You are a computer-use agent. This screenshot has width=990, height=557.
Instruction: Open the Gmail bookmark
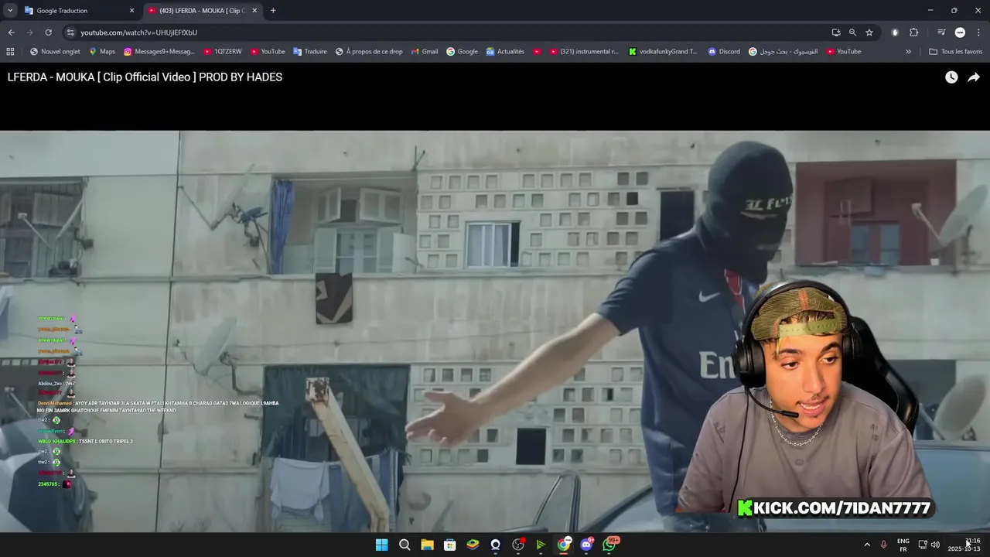pos(425,52)
